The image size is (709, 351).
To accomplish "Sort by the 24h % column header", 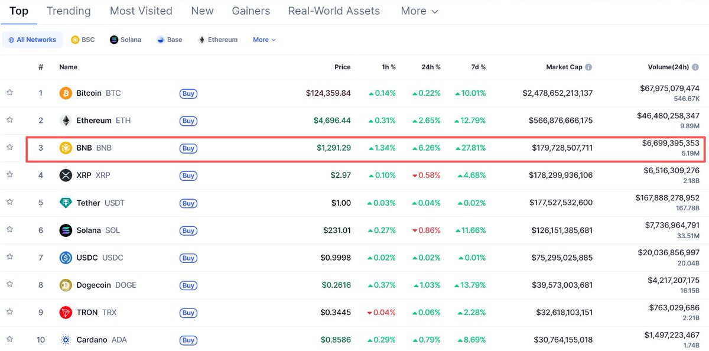I will point(431,67).
